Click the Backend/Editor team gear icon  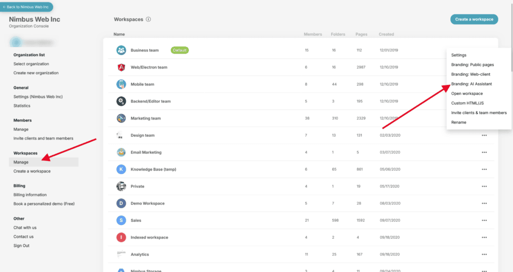pos(121,101)
